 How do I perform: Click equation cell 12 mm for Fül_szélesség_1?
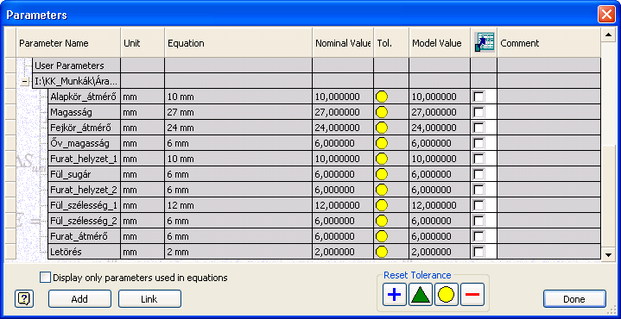click(238, 205)
